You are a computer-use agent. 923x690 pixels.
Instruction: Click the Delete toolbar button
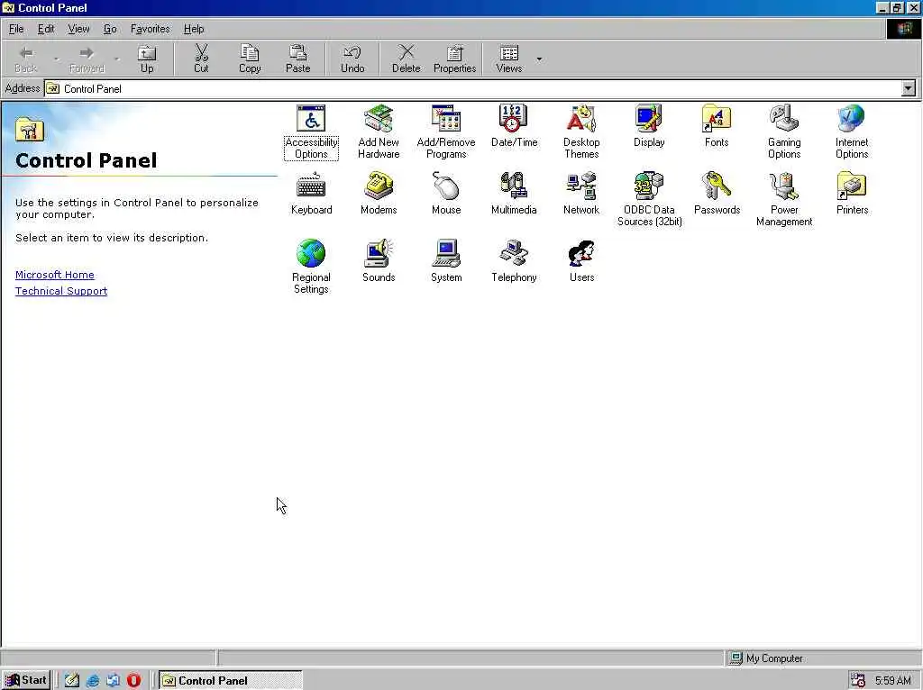point(407,59)
